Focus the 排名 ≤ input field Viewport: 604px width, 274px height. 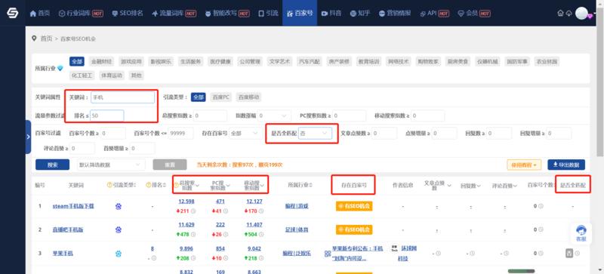point(106,115)
